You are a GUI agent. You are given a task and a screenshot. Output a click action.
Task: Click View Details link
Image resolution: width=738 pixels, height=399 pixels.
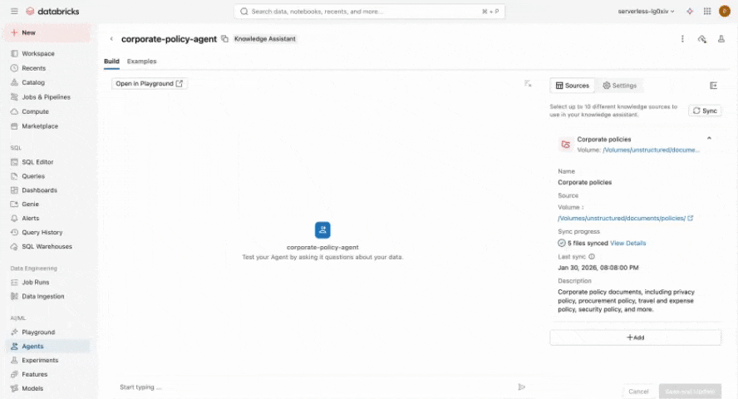click(627, 244)
